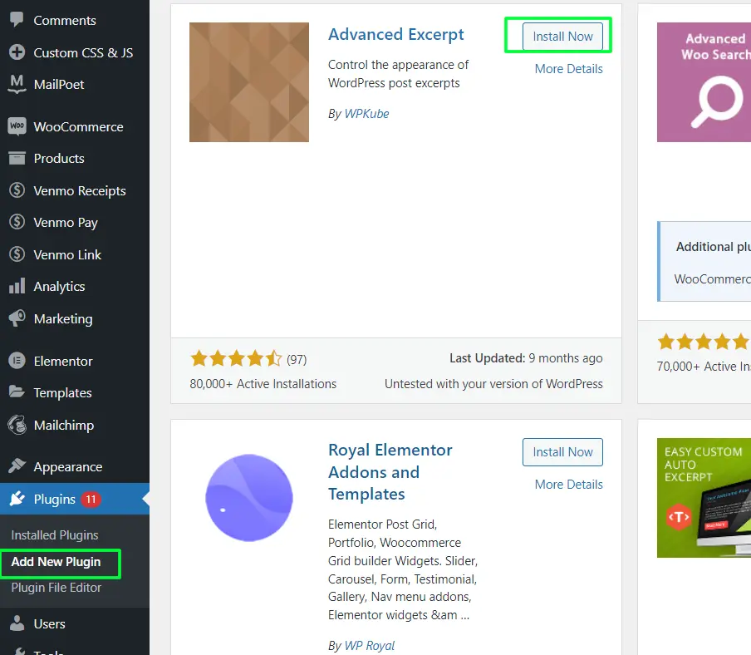Click the Custom CSS & JS plus icon
This screenshot has width=751, height=655.
[17, 52]
